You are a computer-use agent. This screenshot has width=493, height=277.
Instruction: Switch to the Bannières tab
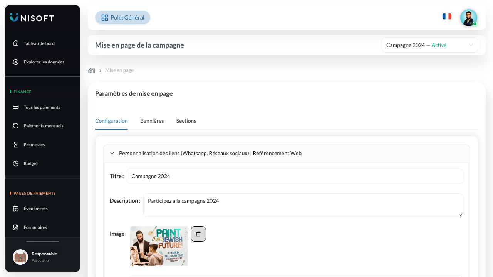pyautogui.click(x=152, y=121)
